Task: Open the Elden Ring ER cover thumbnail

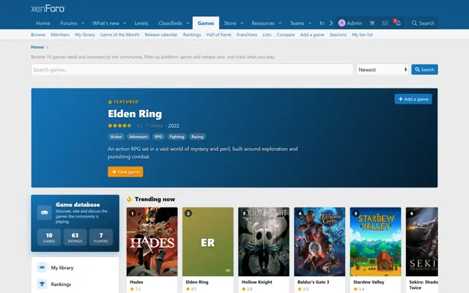Action: pos(208,242)
